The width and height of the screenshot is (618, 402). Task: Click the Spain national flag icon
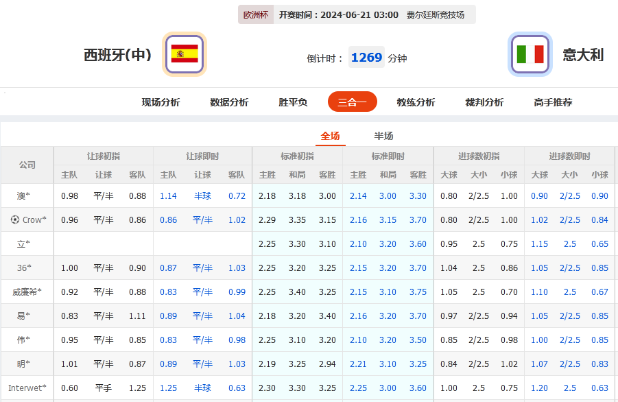tap(184, 54)
